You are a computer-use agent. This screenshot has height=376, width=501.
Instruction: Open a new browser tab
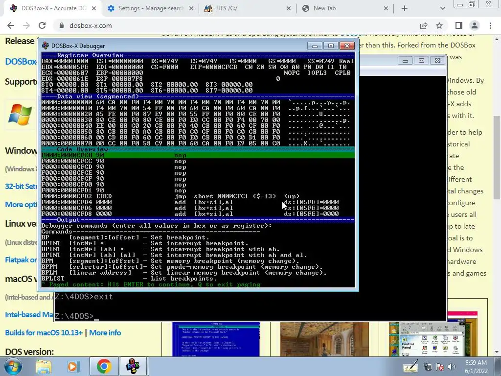click(405, 8)
